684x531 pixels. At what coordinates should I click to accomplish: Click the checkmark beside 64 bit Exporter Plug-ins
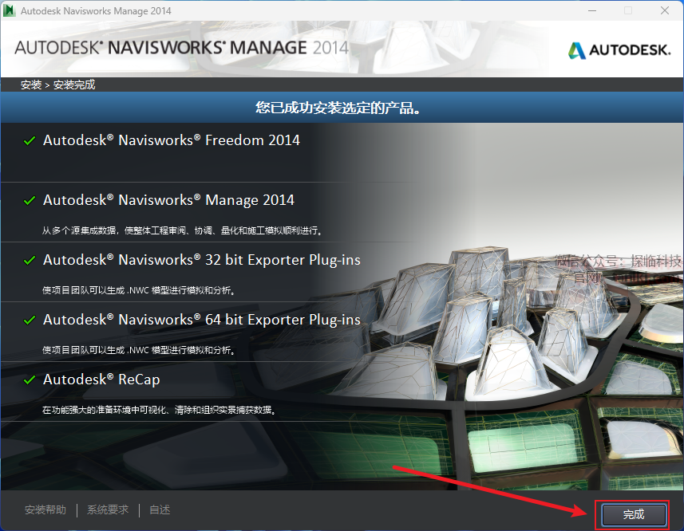point(30,321)
